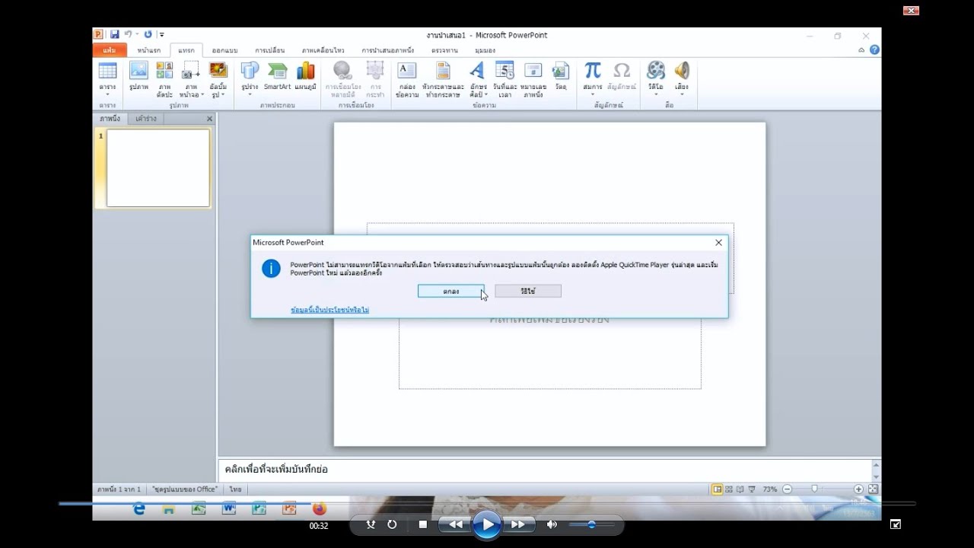The image size is (974, 548).
Task: Insert a chart (แผนภูมิ)
Action: tap(305, 77)
